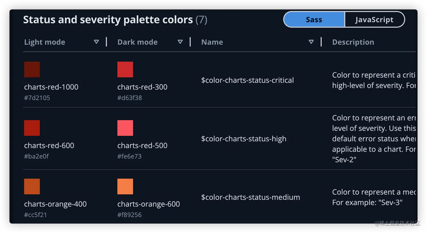Pick the charts-orange-400 swatch

[32, 187]
